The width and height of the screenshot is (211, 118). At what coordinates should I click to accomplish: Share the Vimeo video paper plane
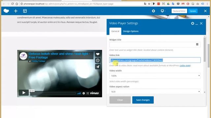coord(98,67)
